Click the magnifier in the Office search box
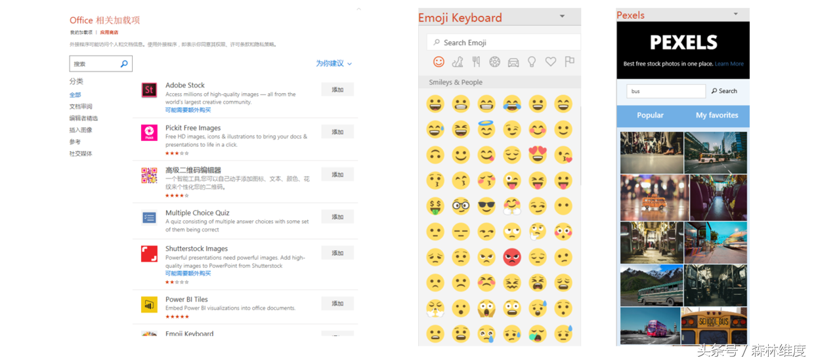 point(124,64)
